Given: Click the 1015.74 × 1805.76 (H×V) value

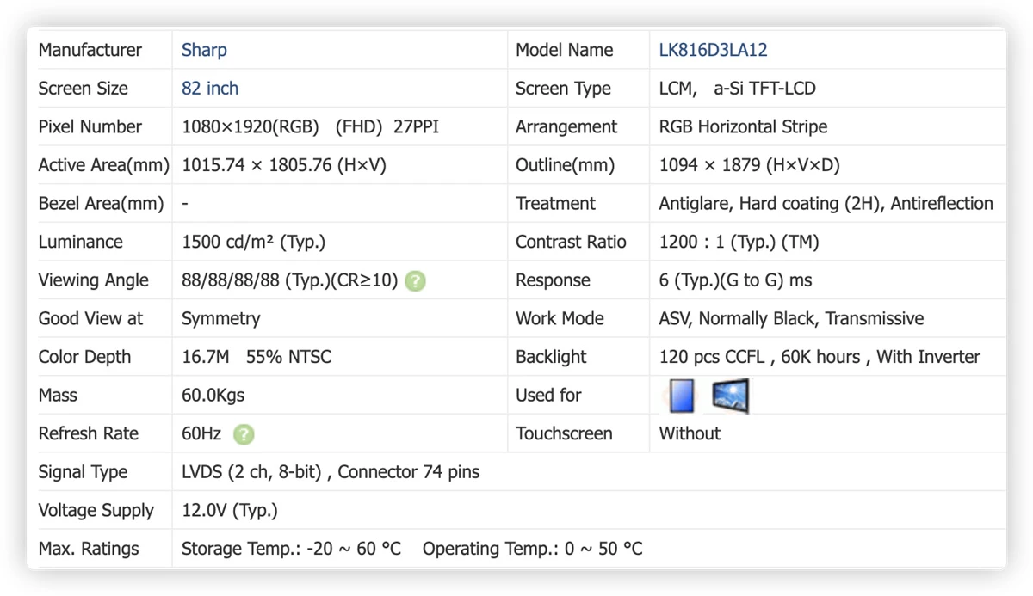Looking at the screenshot, I should click(284, 165).
